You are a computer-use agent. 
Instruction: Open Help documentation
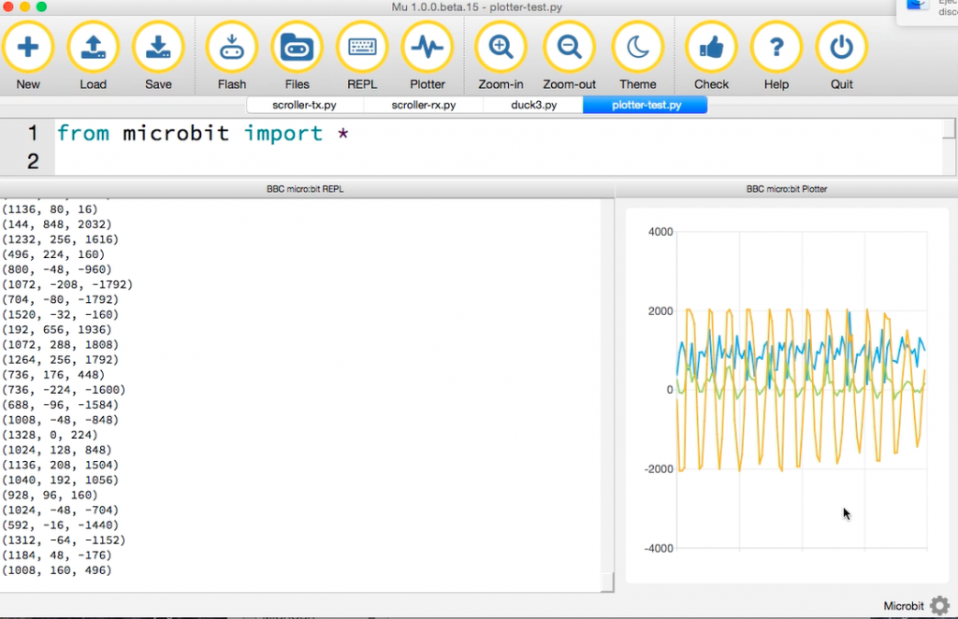pos(776,48)
